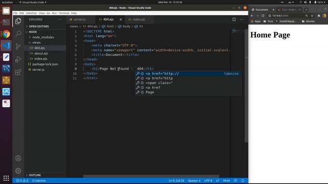Viewport: 328px width, 184px height.
Task: Go back in Chrome window
Action: 252,16
